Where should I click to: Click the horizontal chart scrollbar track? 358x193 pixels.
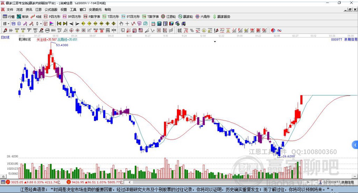[219, 182]
